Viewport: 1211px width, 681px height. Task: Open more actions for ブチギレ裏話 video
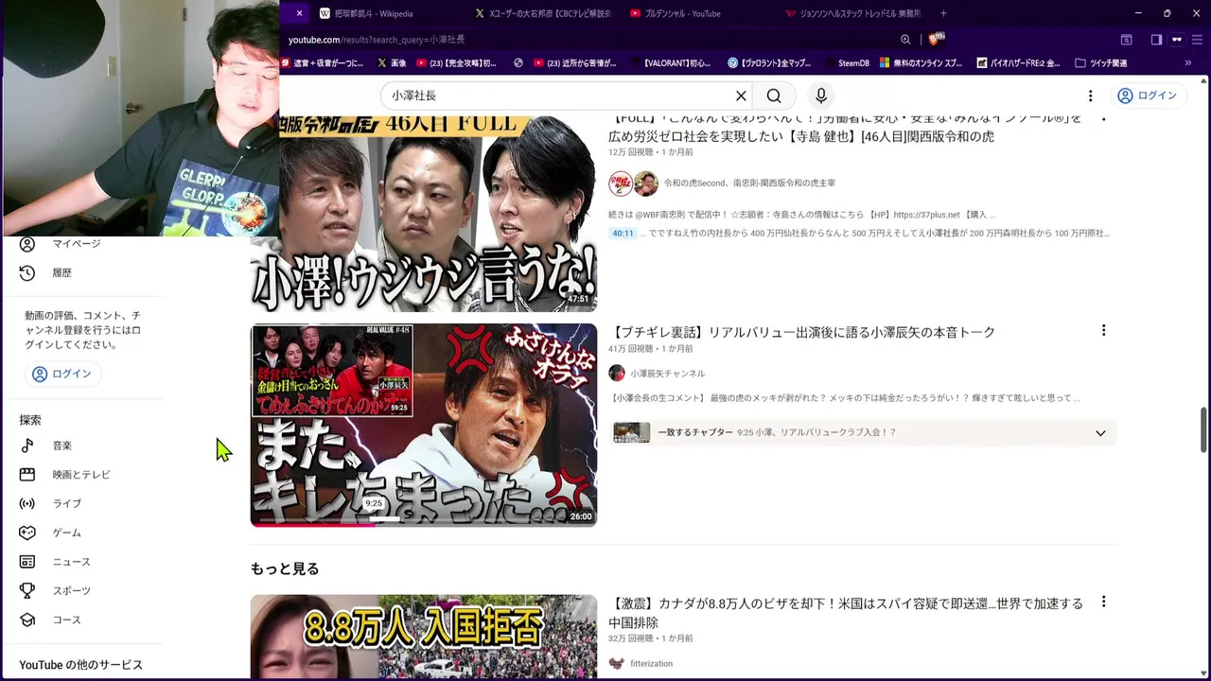[1103, 330]
